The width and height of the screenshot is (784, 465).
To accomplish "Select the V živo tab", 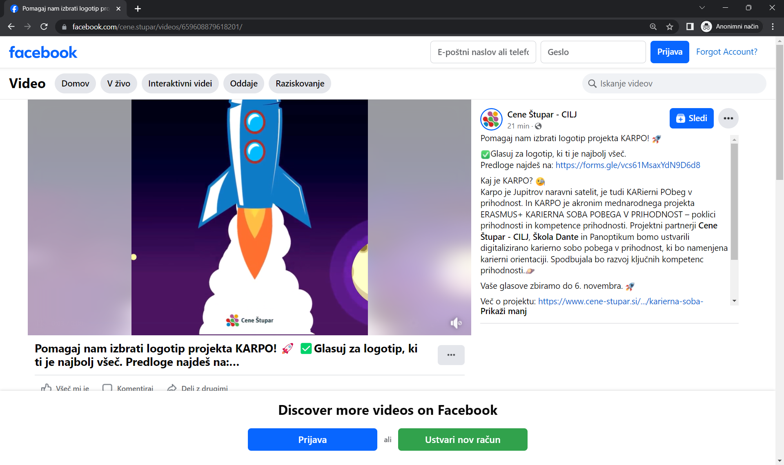I will click(x=118, y=84).
